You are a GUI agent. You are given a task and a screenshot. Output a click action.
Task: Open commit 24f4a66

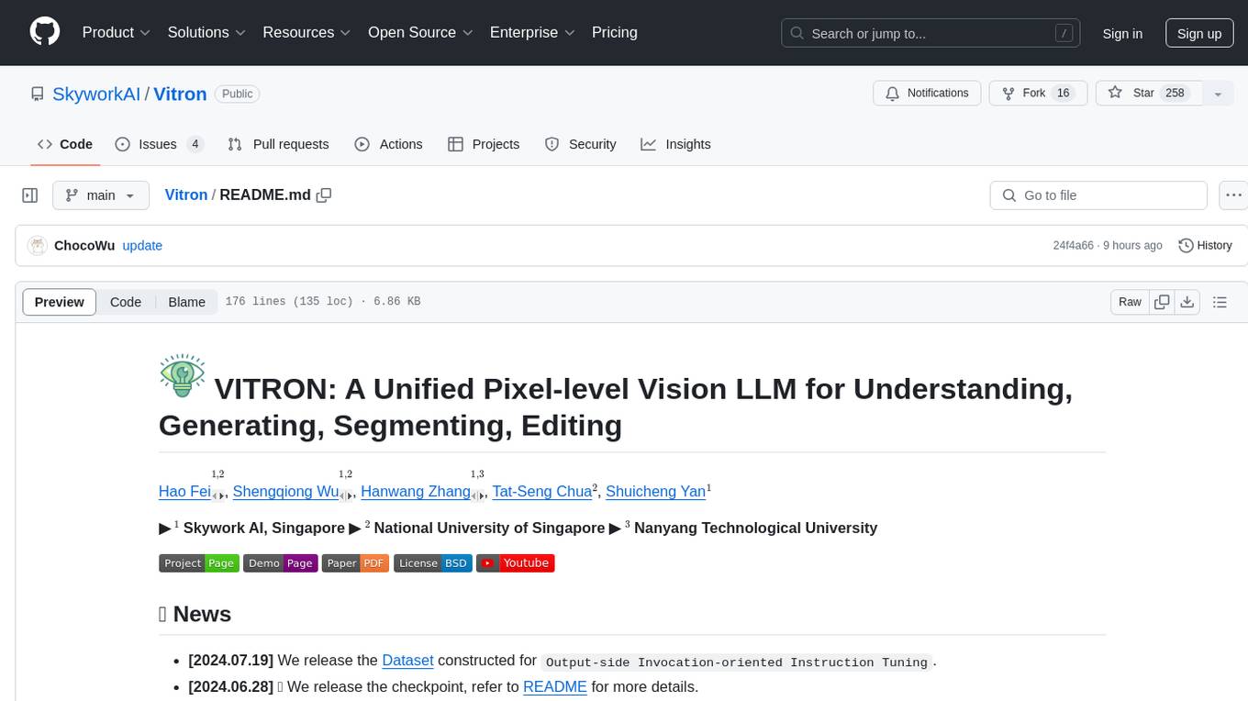pyautogui.click(x=1073, y=245)
